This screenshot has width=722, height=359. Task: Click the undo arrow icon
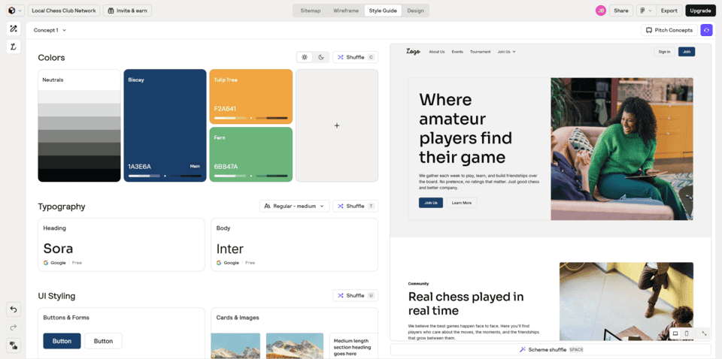click(x=14, y=309)
